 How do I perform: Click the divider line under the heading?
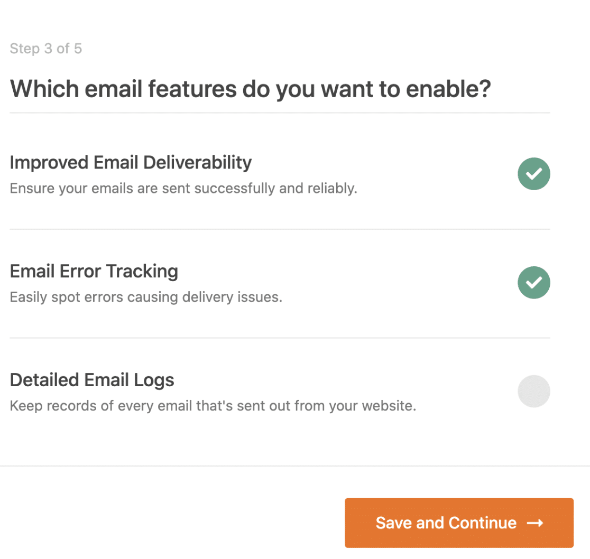click(x=280, y=113)
